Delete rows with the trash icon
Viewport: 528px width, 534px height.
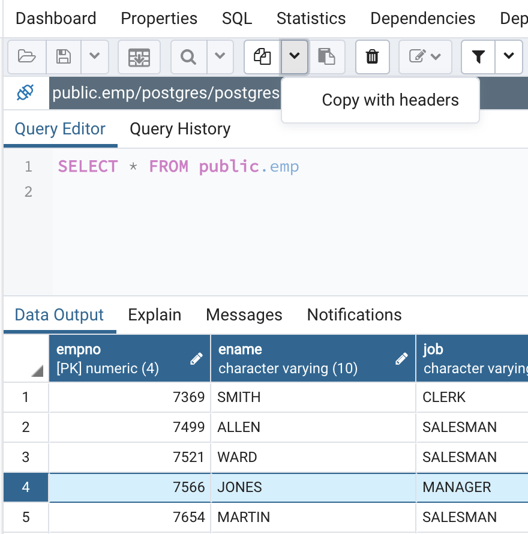[373, 57]
